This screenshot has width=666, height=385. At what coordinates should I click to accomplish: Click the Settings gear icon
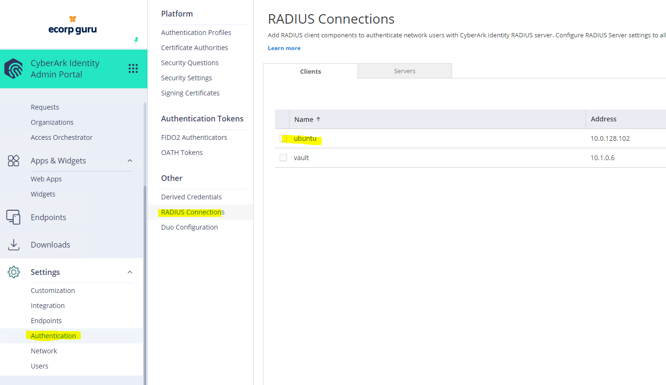pos(13,272)
